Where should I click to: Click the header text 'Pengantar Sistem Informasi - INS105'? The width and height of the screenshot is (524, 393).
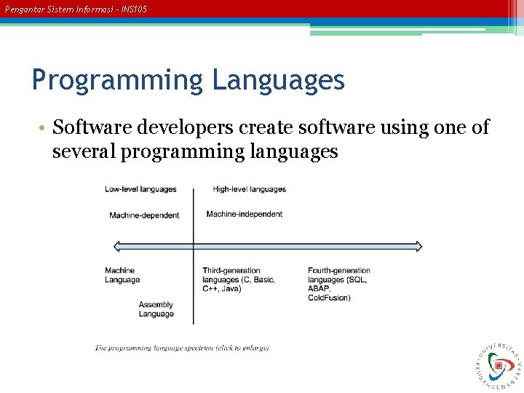click(x=76, y=9)
